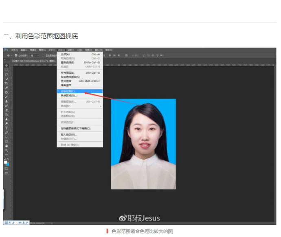Choose Find Layers Alt+Shift+Ctrl+F item
The height and width of the screenshot is (237, 281).
point(80,81)
